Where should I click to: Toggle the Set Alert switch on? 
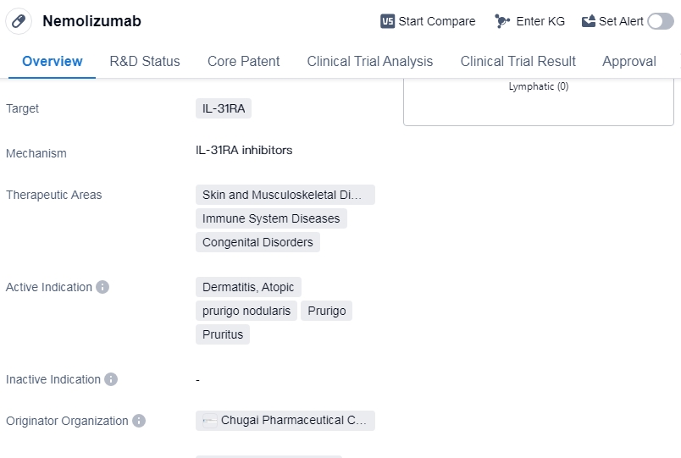tap(660, 21)
